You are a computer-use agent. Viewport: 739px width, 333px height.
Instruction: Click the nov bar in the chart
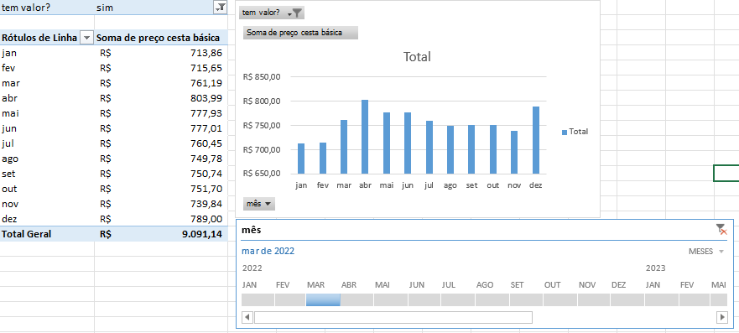tap(514, 152)
